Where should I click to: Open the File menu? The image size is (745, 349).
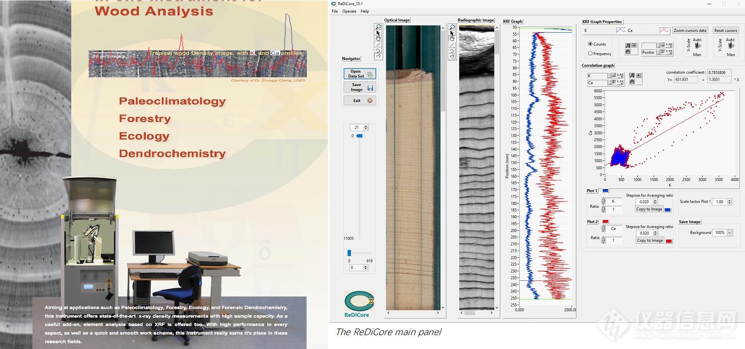(x=335, y=11)
